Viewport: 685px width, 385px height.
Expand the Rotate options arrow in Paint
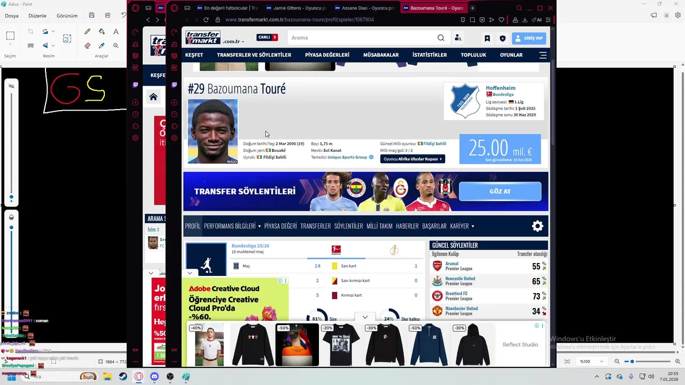tap(53, 32)
